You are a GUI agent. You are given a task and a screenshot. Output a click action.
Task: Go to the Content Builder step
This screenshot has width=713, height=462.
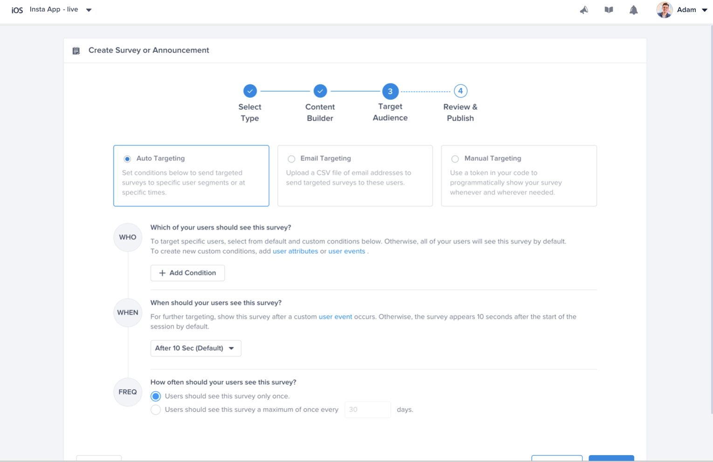(320, 91)
